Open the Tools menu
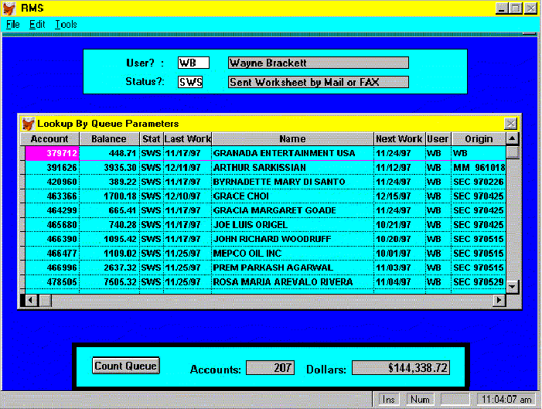This screenshot has width=542, height=409. (66, 25)
